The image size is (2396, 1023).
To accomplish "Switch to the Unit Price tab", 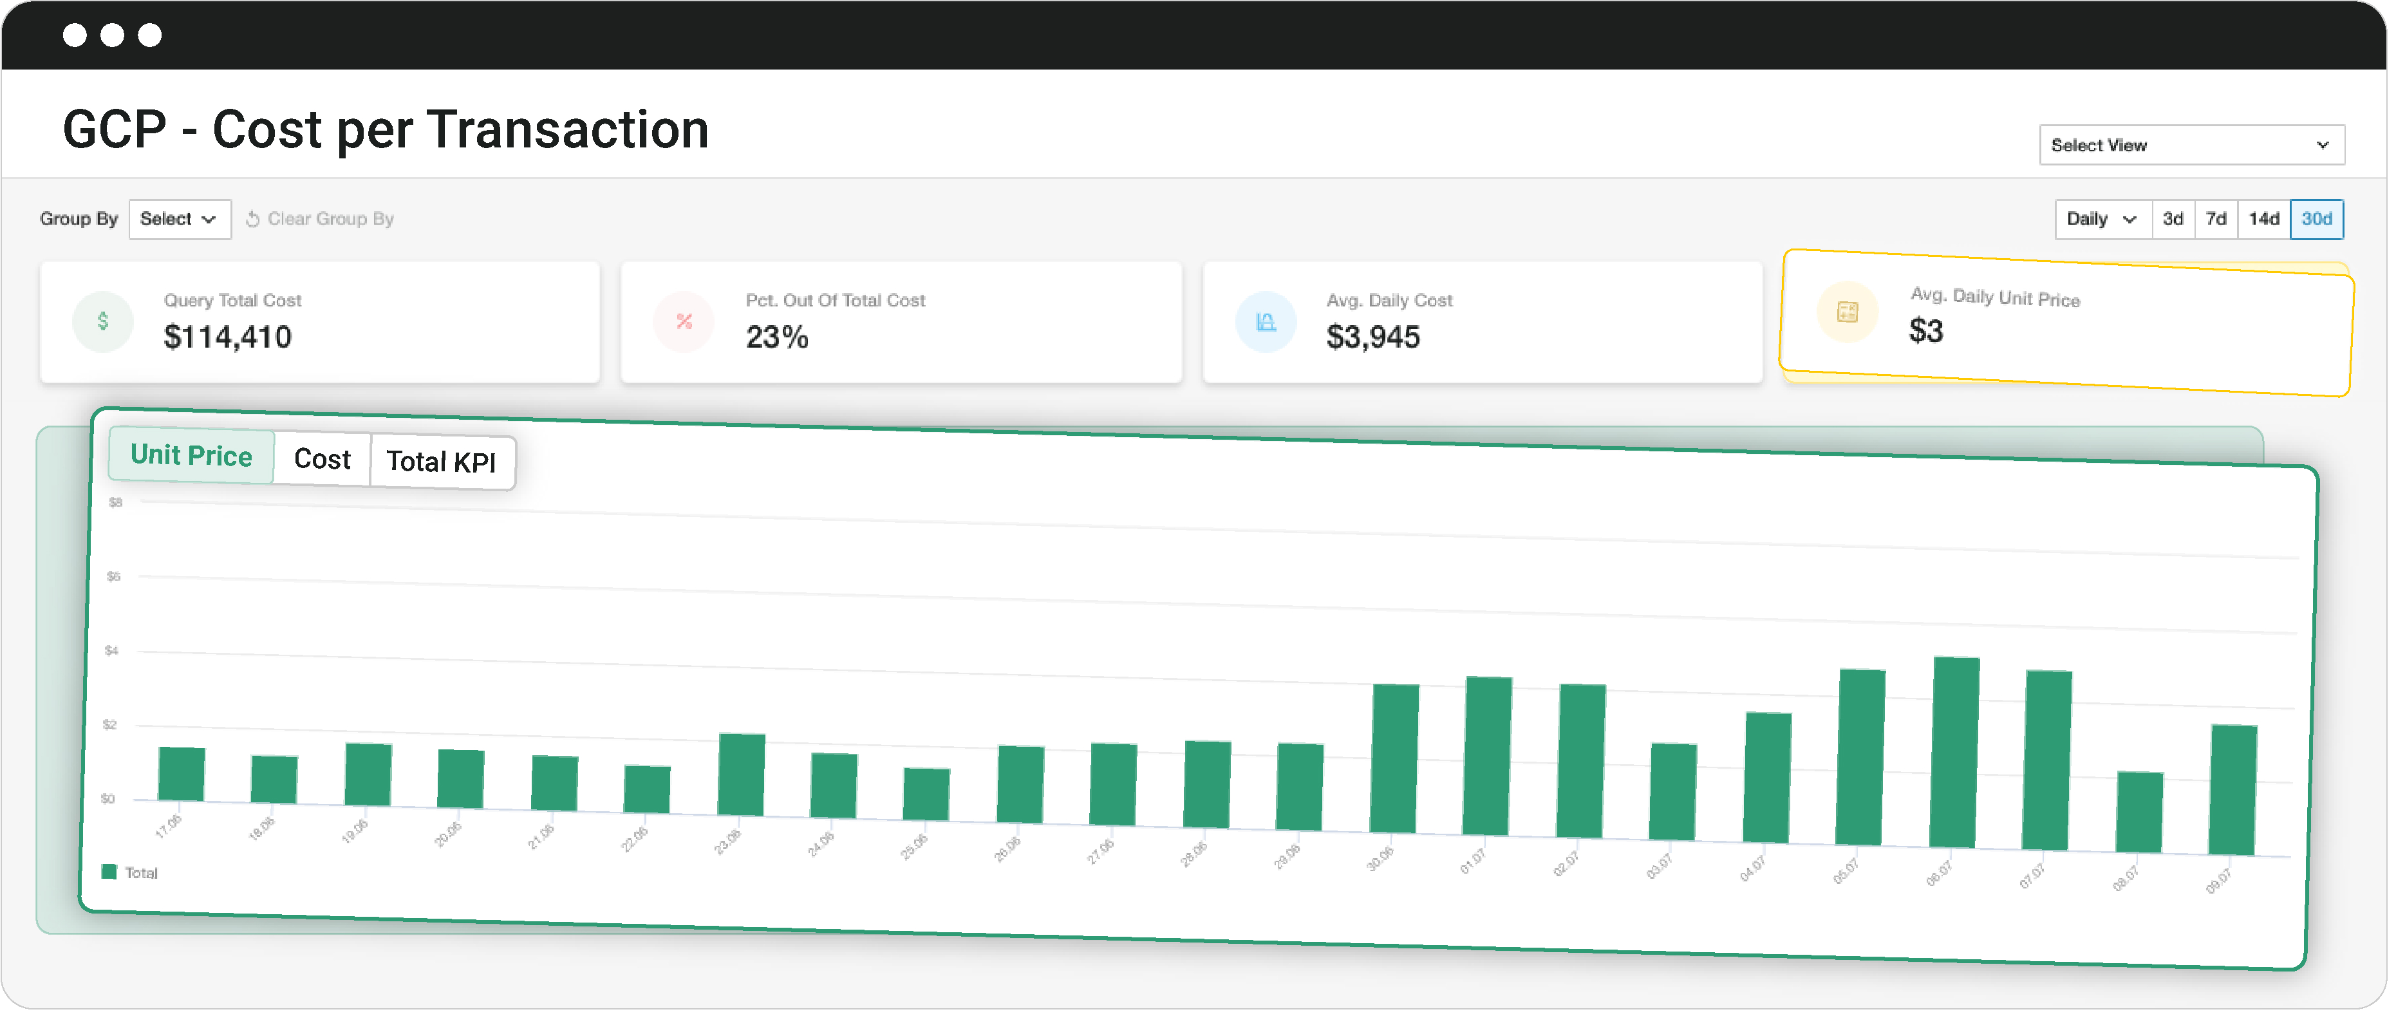I will [192, 456].
